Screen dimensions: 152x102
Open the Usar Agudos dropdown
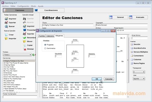[139, 79]
